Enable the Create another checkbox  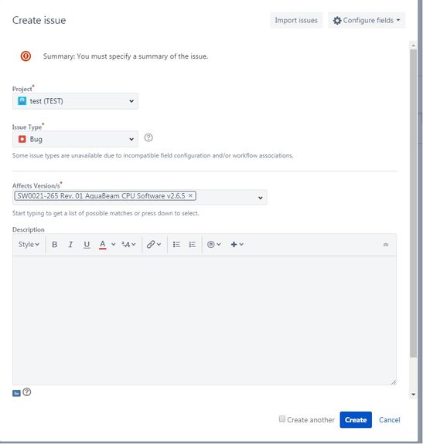pos(281,419)
